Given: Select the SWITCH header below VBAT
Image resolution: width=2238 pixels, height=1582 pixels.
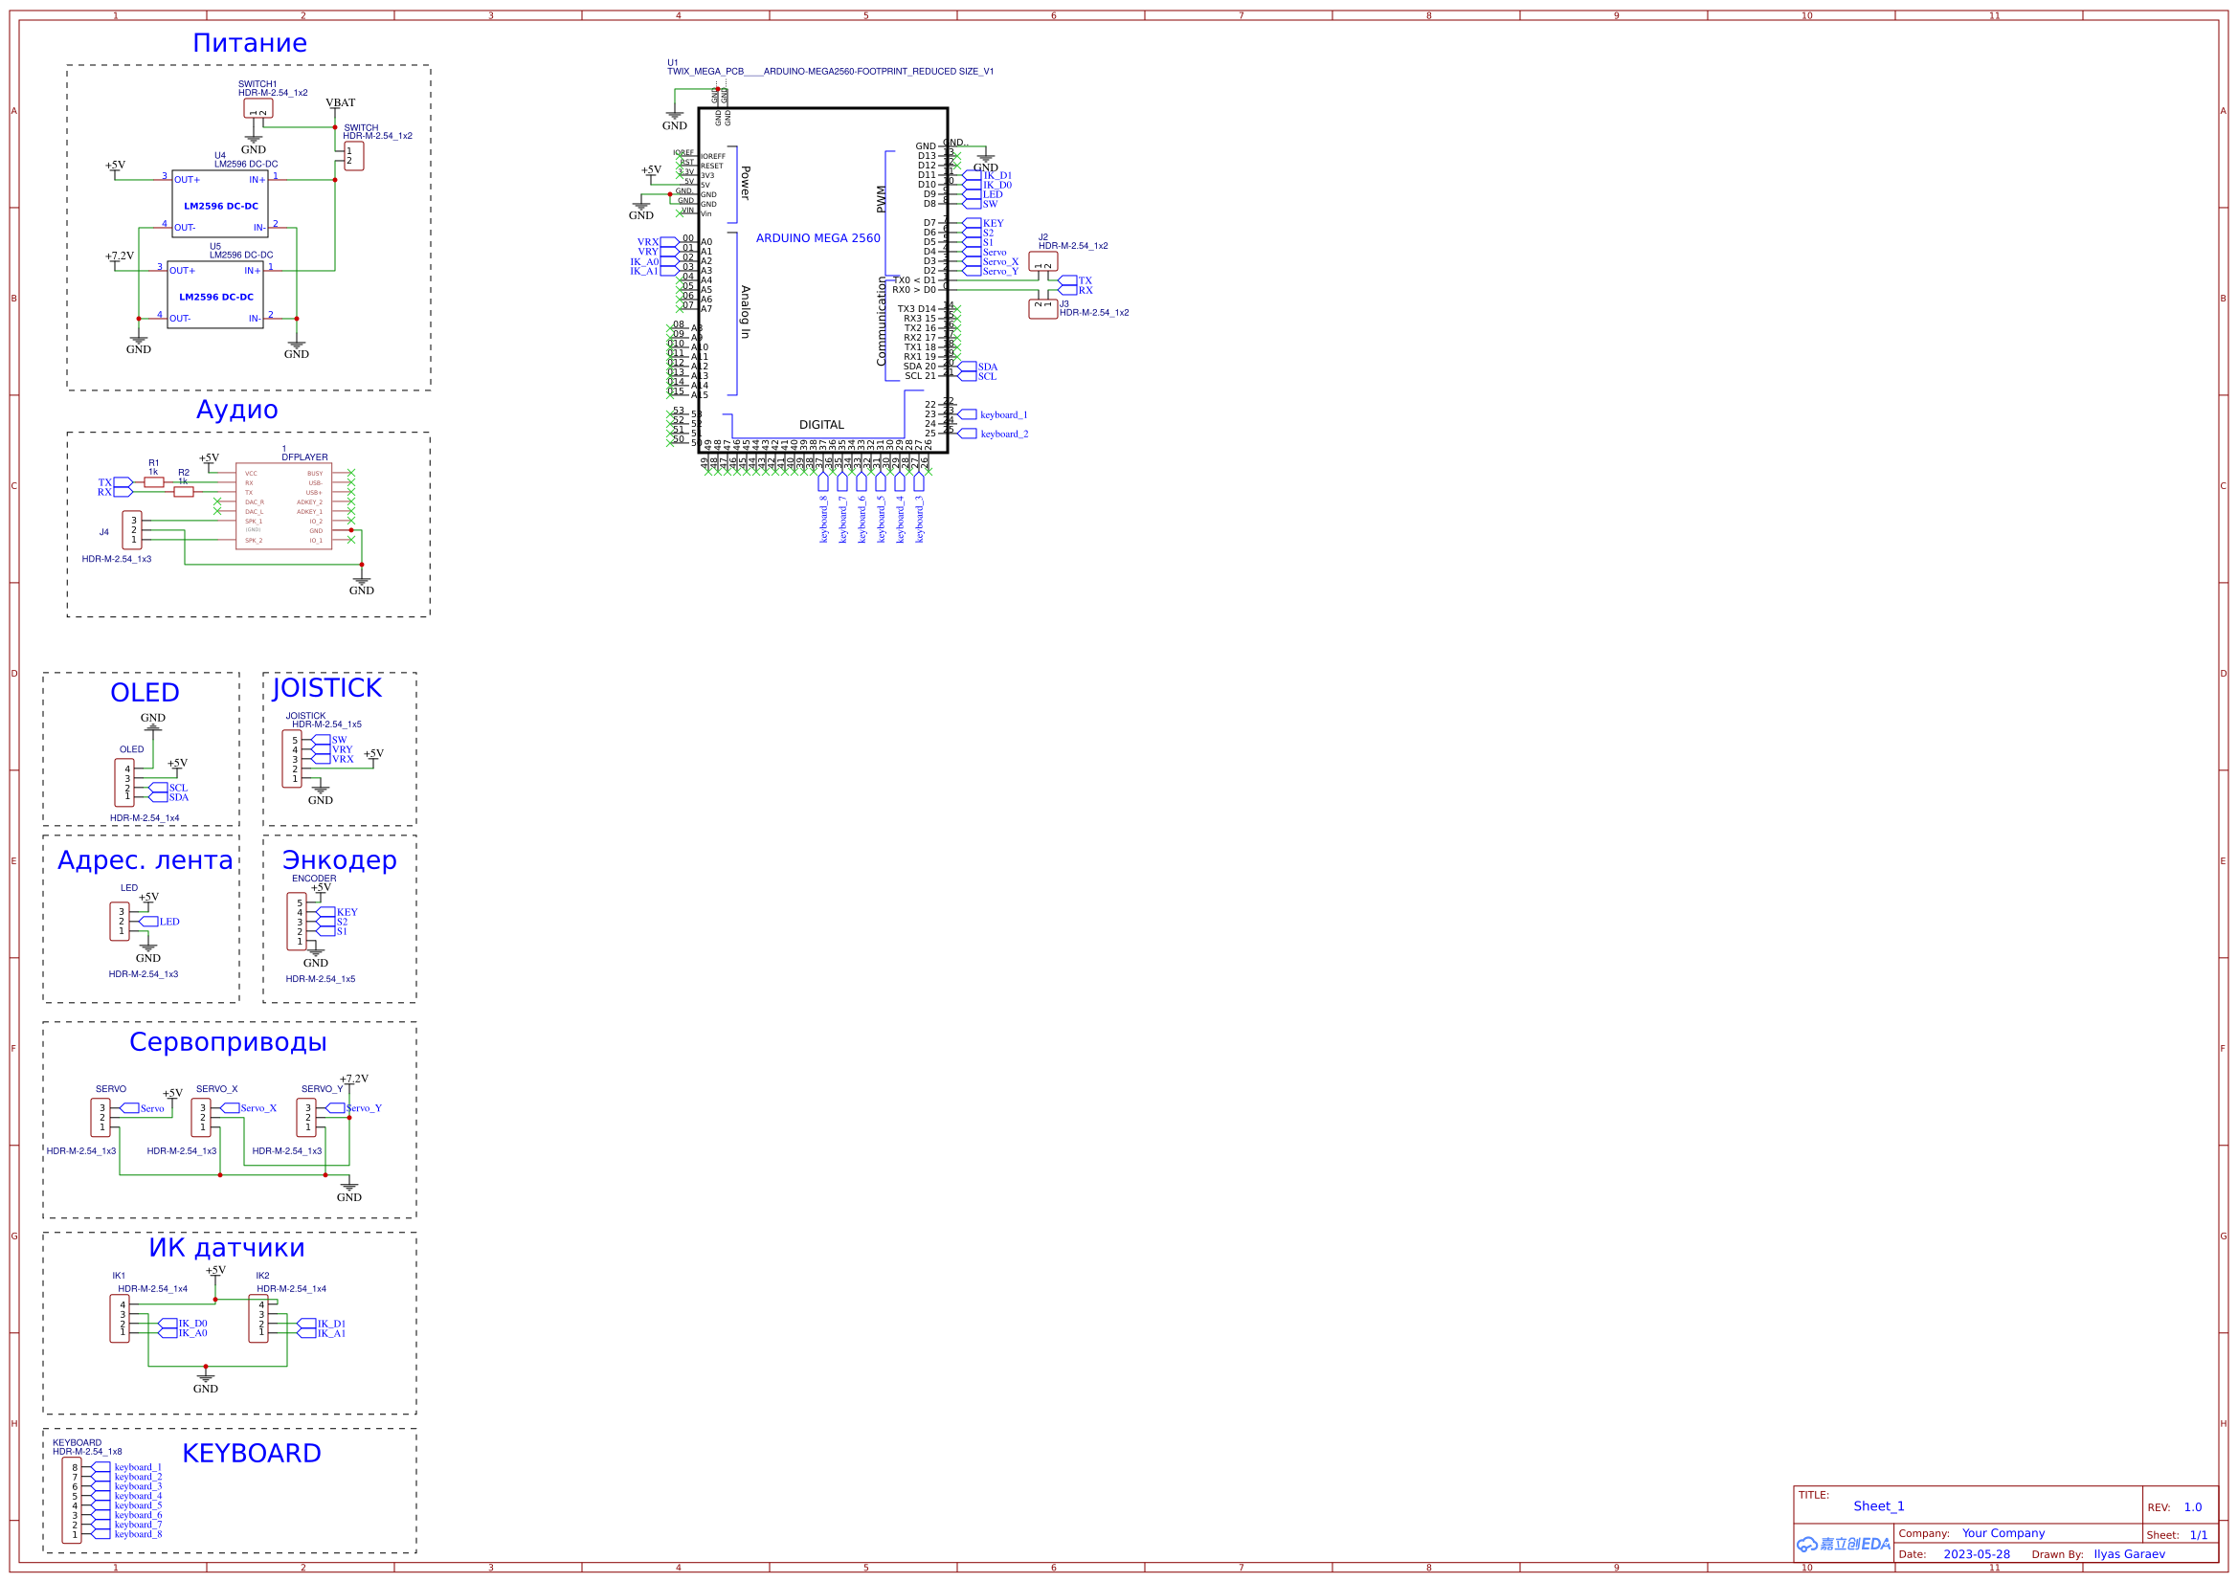Looking at the screenshot, I should pos(354,156).
